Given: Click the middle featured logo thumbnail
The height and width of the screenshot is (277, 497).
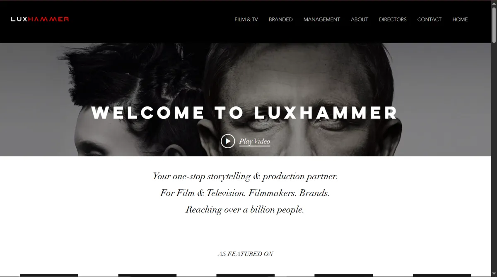Looking at the screenshot, I should click(x=245, y=275).
